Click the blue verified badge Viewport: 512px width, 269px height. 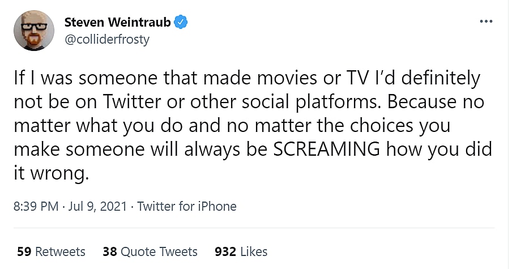181,23
